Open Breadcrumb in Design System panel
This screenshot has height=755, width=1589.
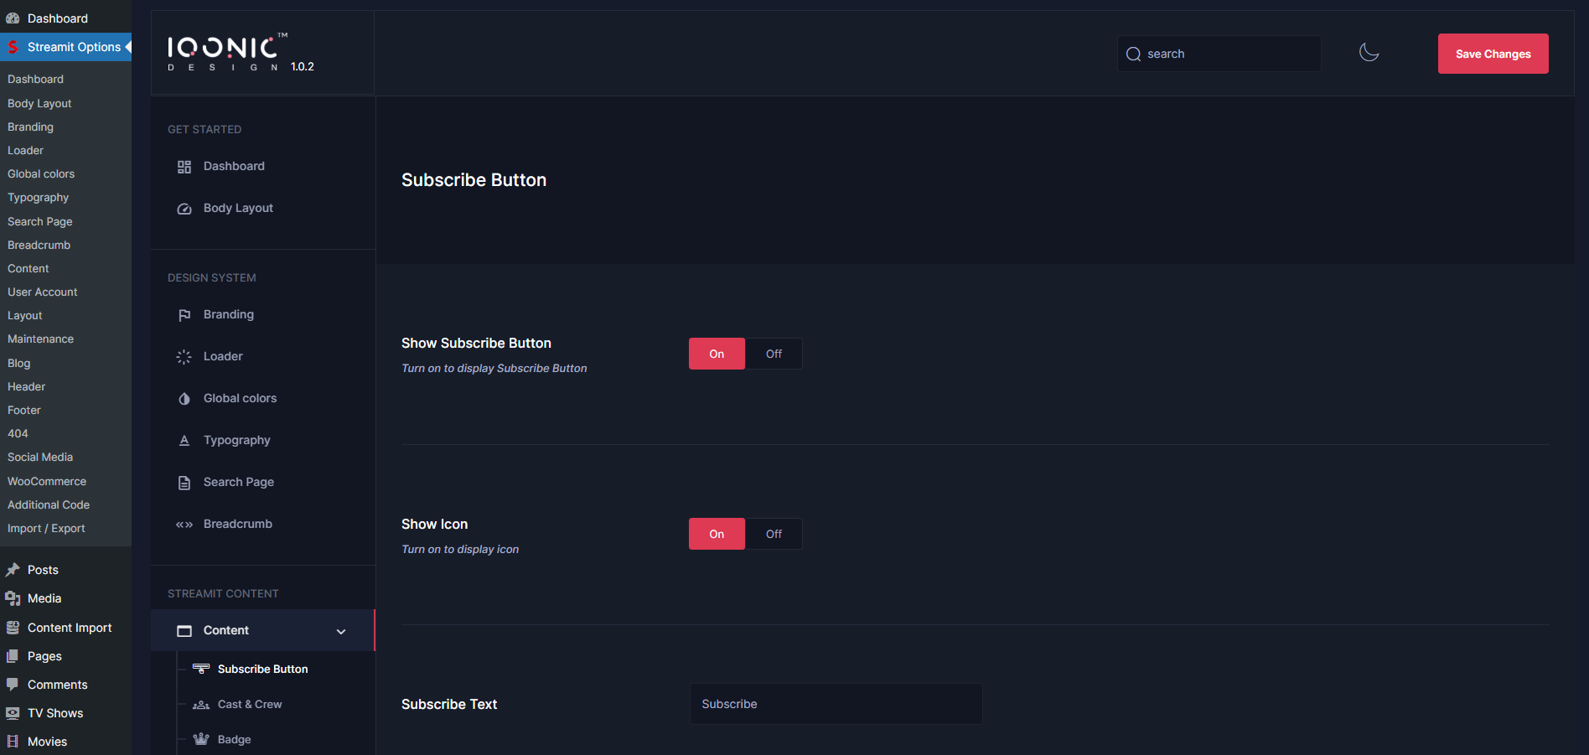(238, 524)
